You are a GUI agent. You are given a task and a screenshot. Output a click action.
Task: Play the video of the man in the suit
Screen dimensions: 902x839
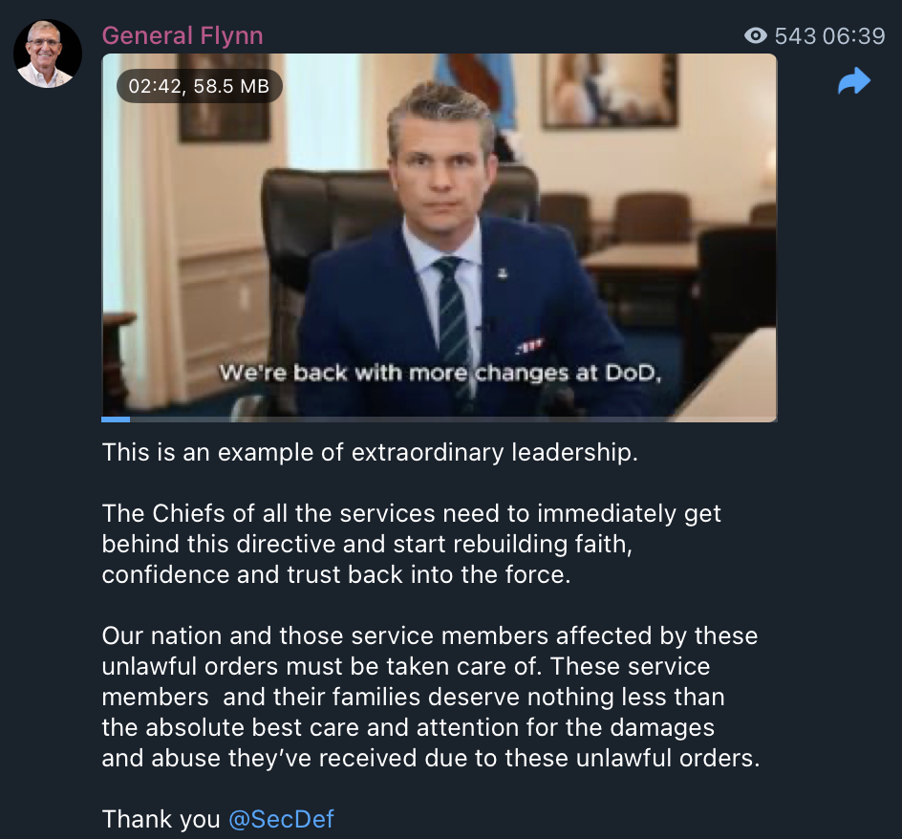pyautogui.click(x=439, y=237)
